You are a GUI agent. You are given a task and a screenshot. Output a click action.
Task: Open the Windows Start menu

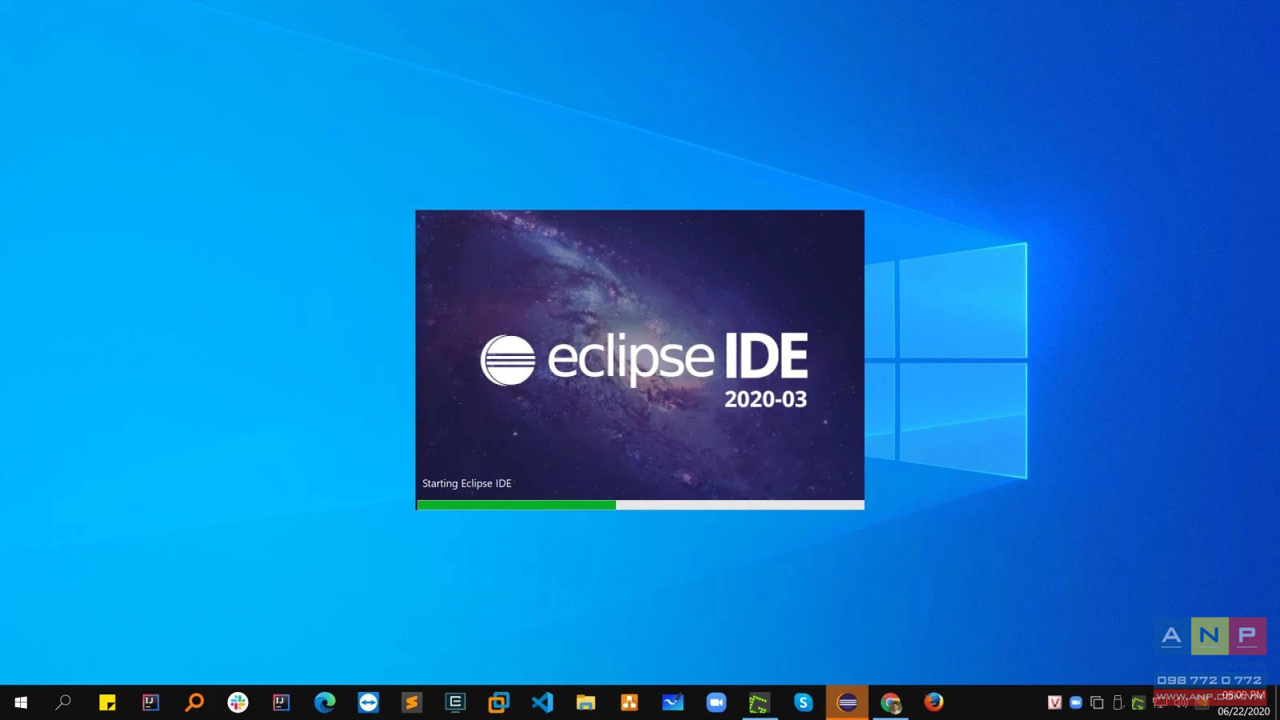coord(21,702)
